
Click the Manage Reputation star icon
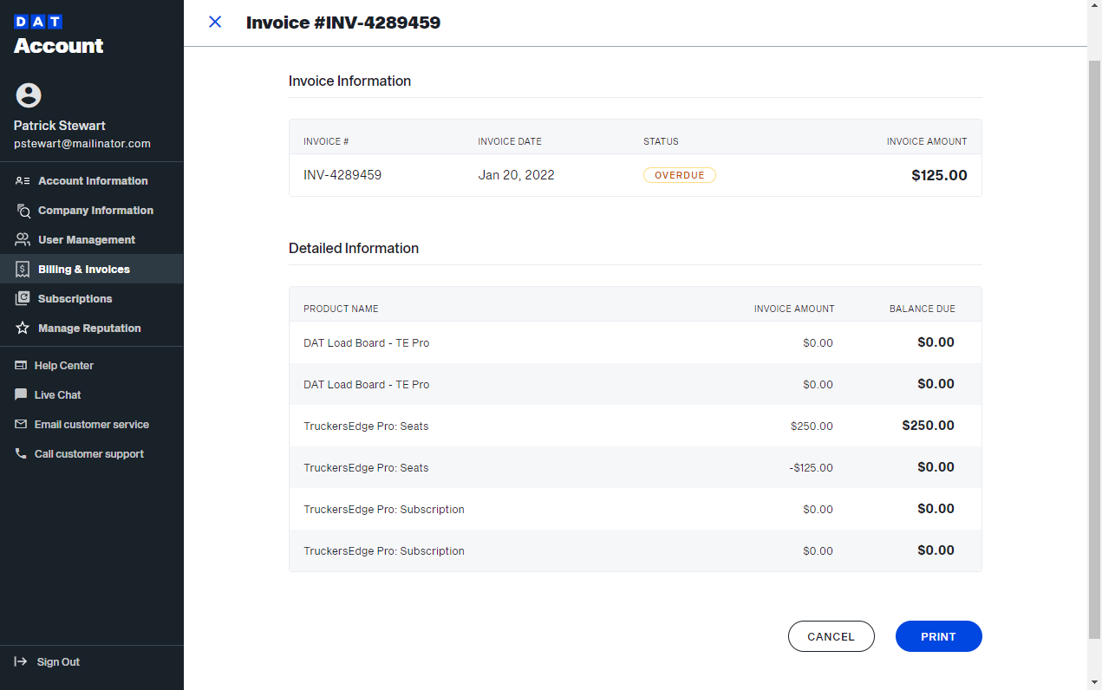[x=21, y=328]
